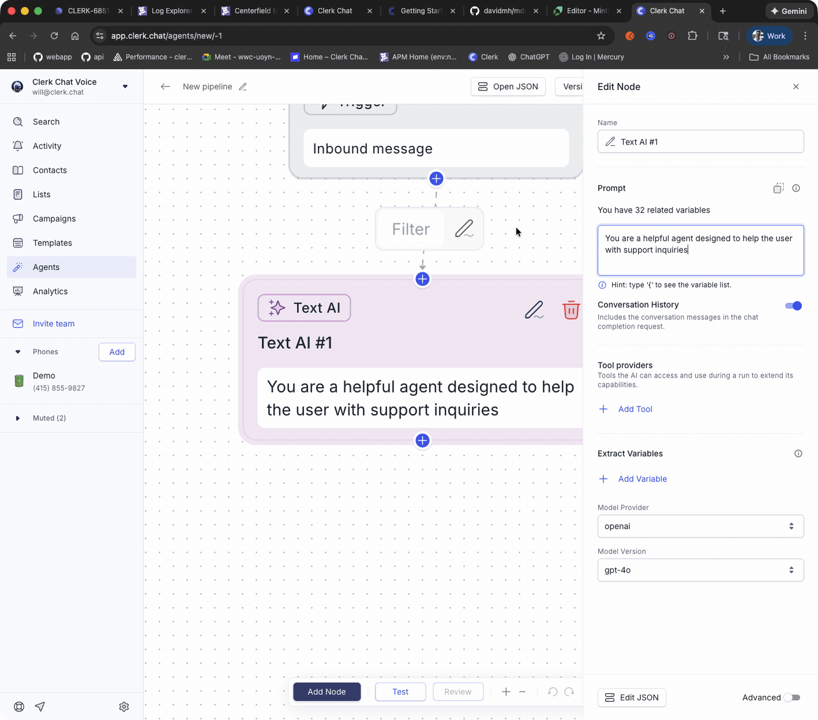This screenshot has height=720, width=818.
Task: Click the Invite team link
Action: tap(54, 323)
